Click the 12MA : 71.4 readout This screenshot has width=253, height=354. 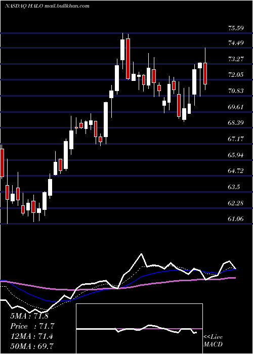tap(31, 336)
